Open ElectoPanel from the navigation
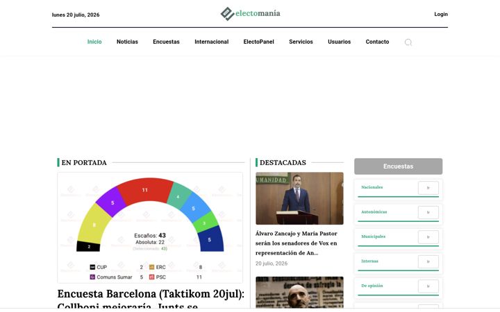 tap(258, 42)
